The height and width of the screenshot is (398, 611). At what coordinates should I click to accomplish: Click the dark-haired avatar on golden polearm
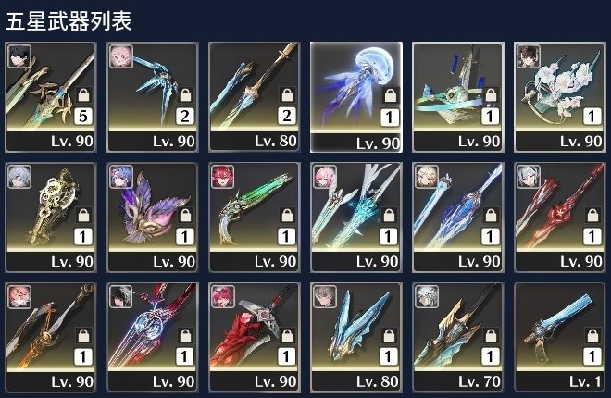click(19, 56)
